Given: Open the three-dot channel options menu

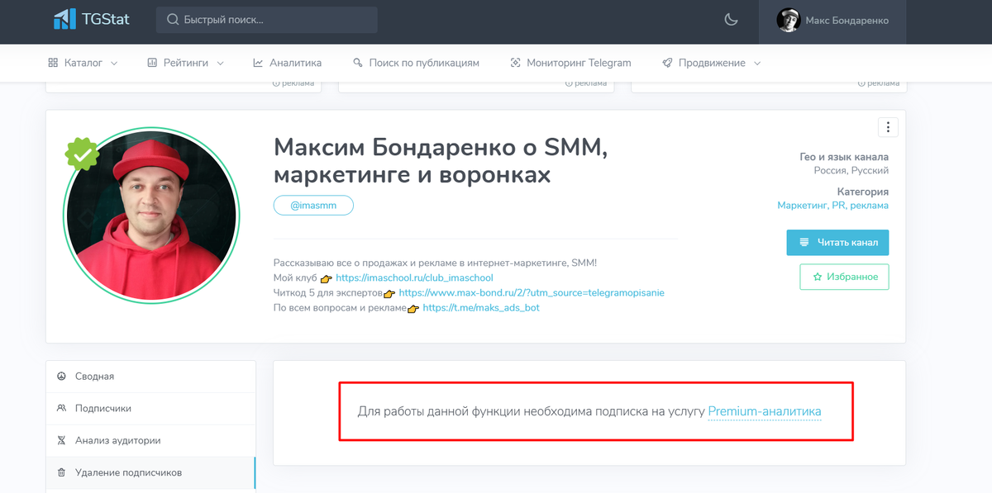Looking at the screenshot, I should (888, 127).
